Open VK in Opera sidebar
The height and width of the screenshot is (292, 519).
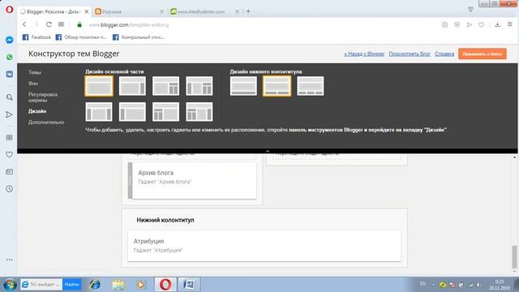[9, 74]
